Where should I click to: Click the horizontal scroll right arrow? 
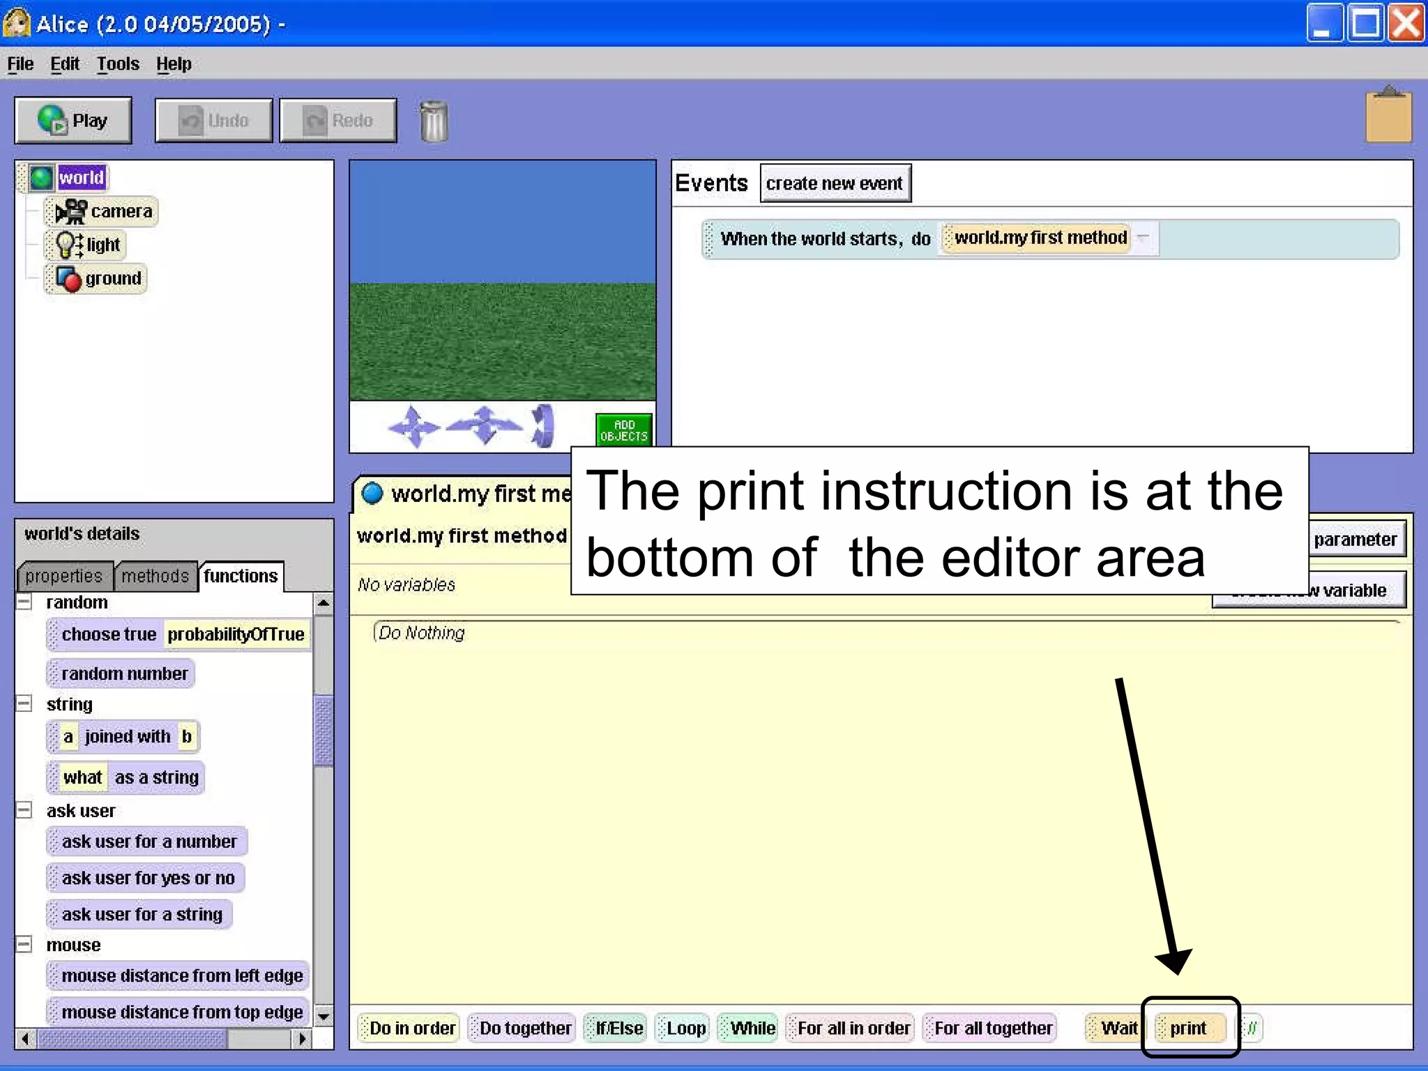pos(302,1039)
